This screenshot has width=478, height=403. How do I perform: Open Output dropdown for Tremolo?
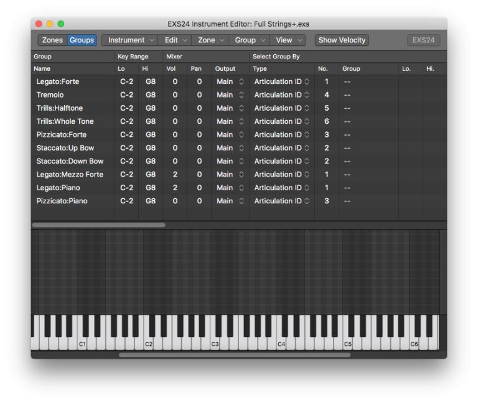click(230, 95)
